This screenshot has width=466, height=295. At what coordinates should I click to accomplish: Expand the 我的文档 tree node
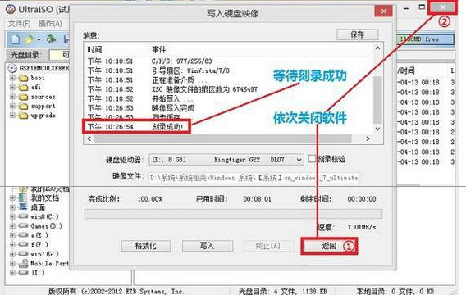[12, 198]
